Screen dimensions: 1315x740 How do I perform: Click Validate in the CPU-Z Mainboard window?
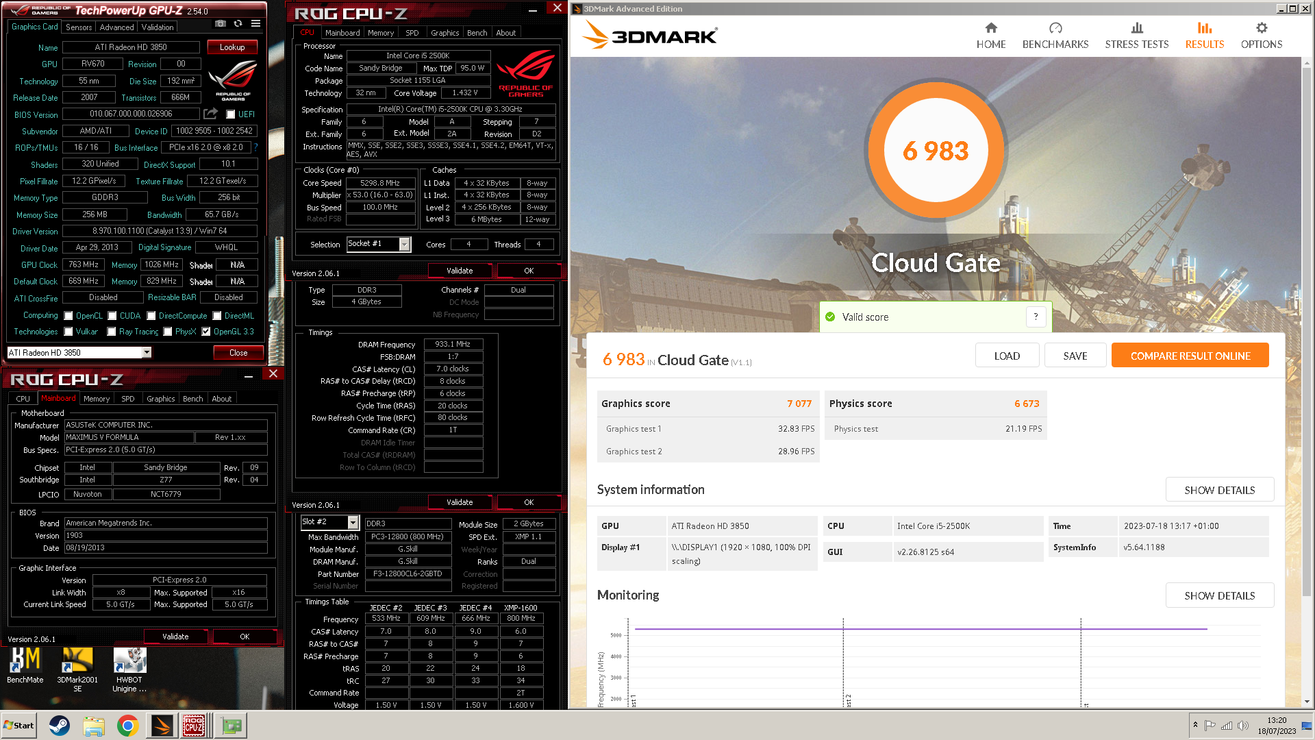175,637
